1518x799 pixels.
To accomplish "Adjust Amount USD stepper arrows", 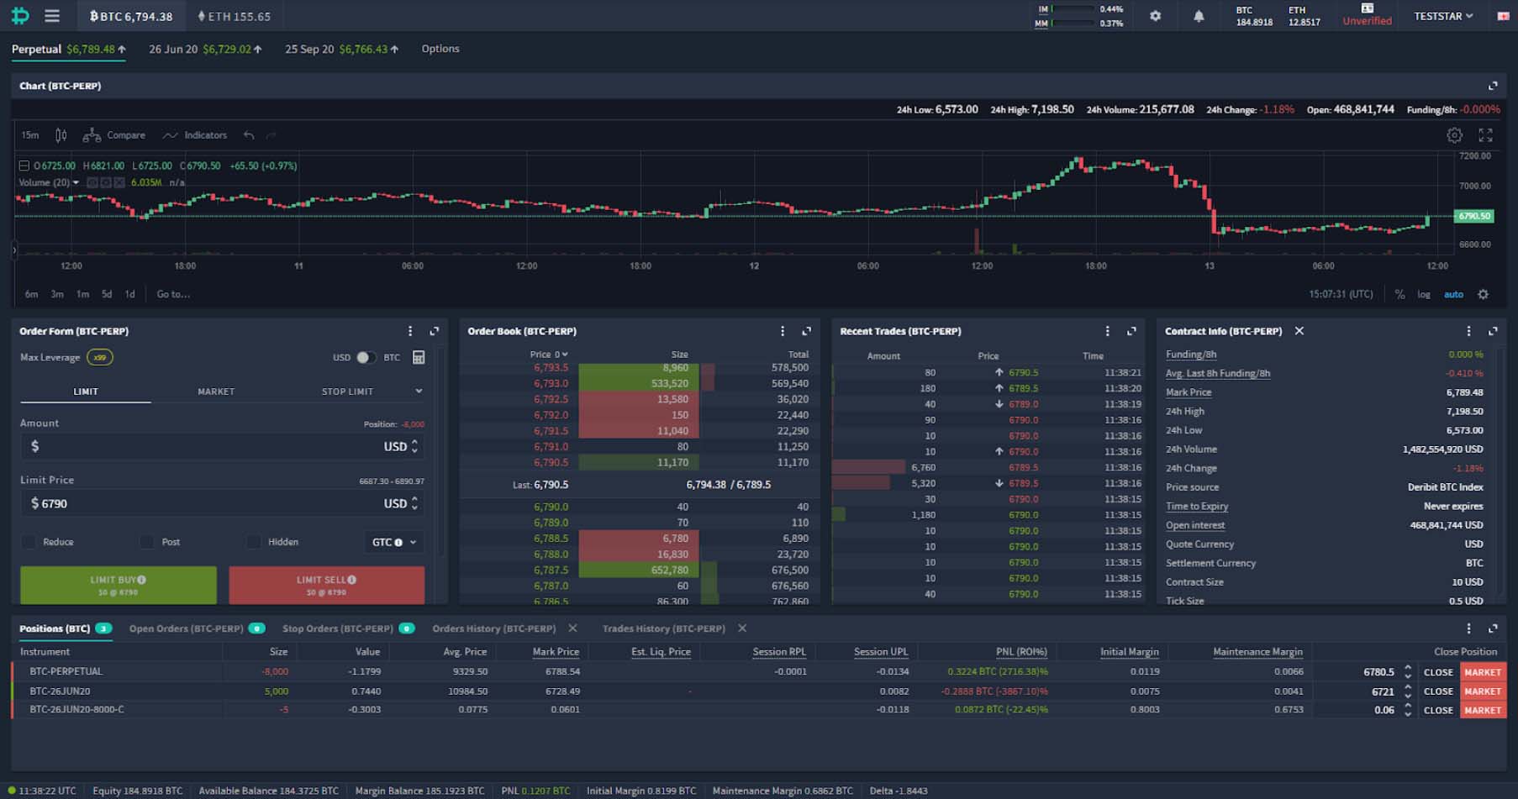I will (414, 446).
